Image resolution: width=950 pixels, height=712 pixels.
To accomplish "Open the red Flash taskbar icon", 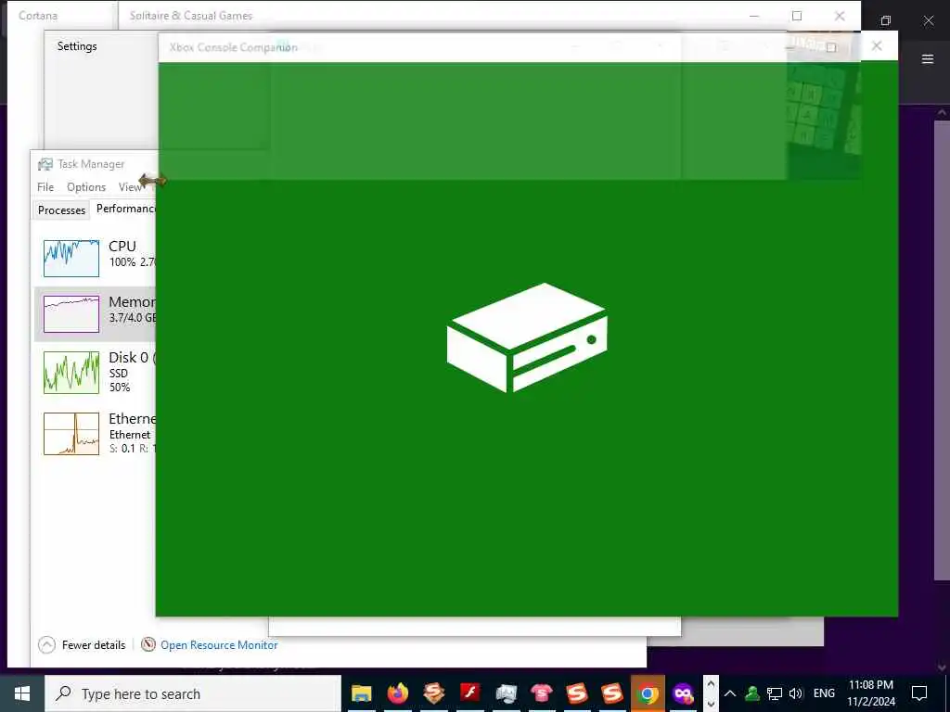I will pyautogui.click(x=469, y=693).
